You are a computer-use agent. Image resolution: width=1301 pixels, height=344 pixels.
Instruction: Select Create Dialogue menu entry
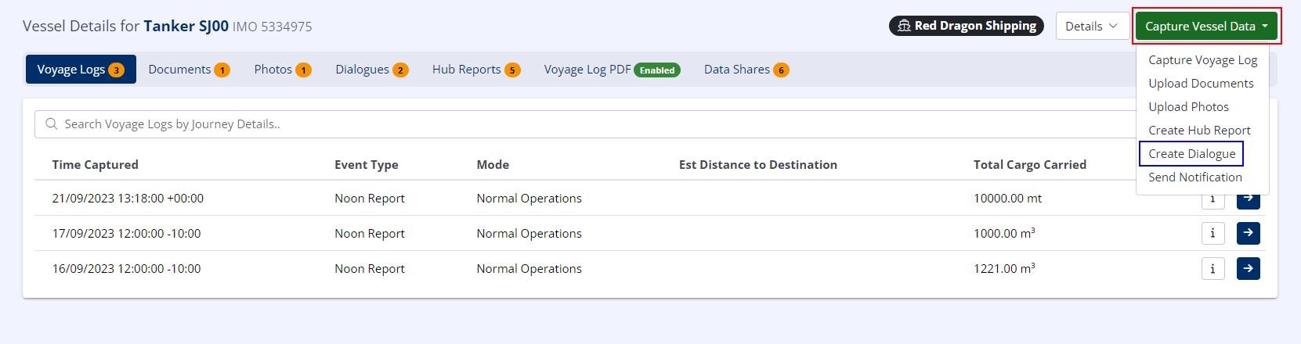point(1191,154)
